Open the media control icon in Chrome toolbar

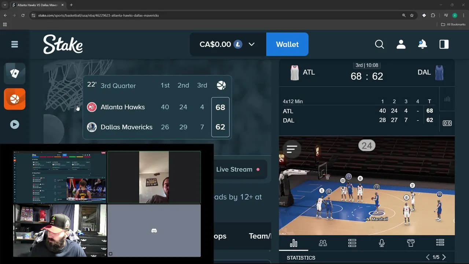[446, 15]
